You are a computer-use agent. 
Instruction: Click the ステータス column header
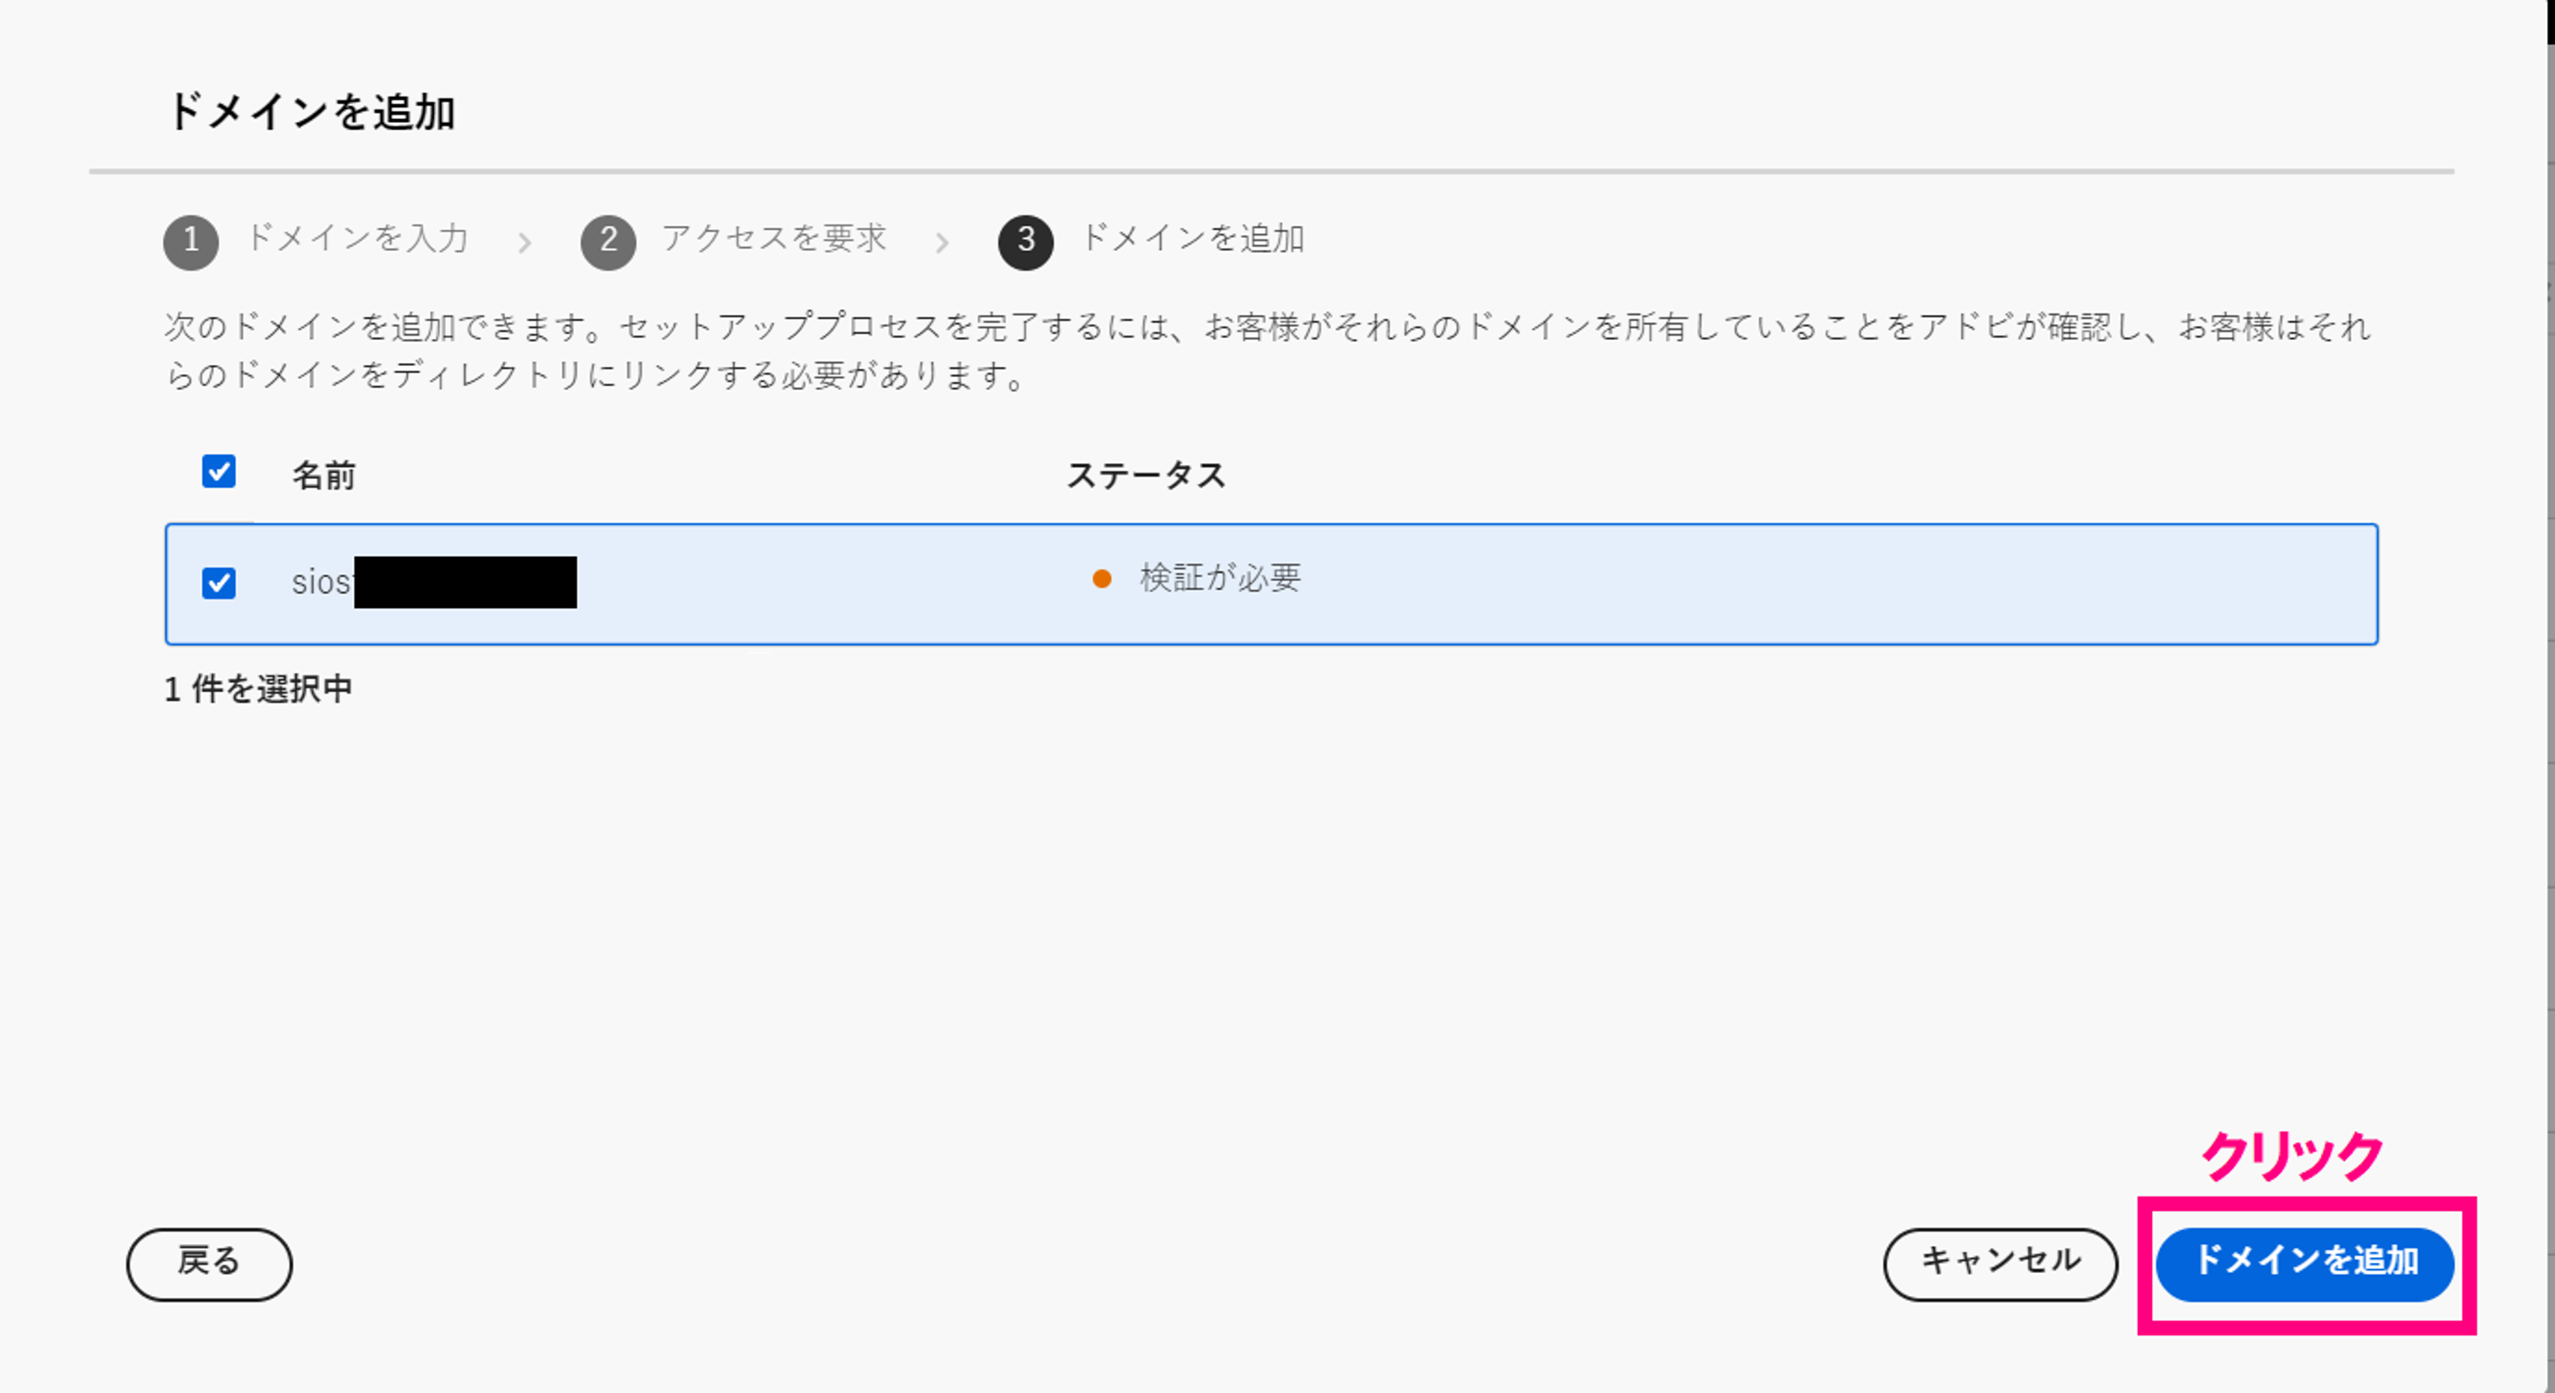tap(1146, 476)
